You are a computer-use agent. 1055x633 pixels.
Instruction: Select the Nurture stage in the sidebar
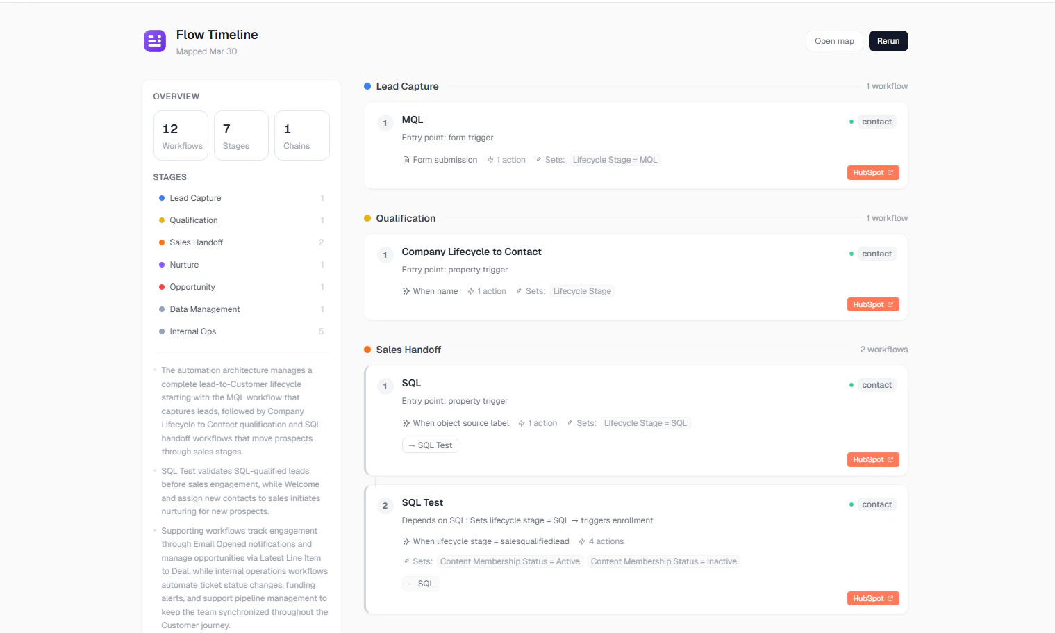point(185,264)
